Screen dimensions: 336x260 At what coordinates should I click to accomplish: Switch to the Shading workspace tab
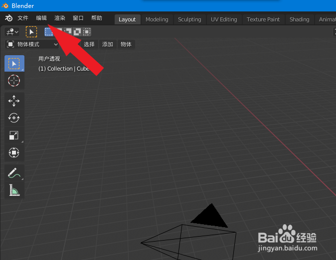(x=299, y=19)
